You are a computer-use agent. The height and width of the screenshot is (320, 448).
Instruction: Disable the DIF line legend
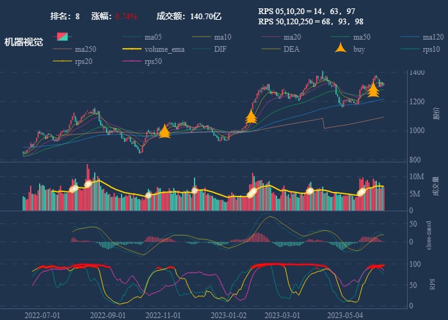tap(220, 49)
